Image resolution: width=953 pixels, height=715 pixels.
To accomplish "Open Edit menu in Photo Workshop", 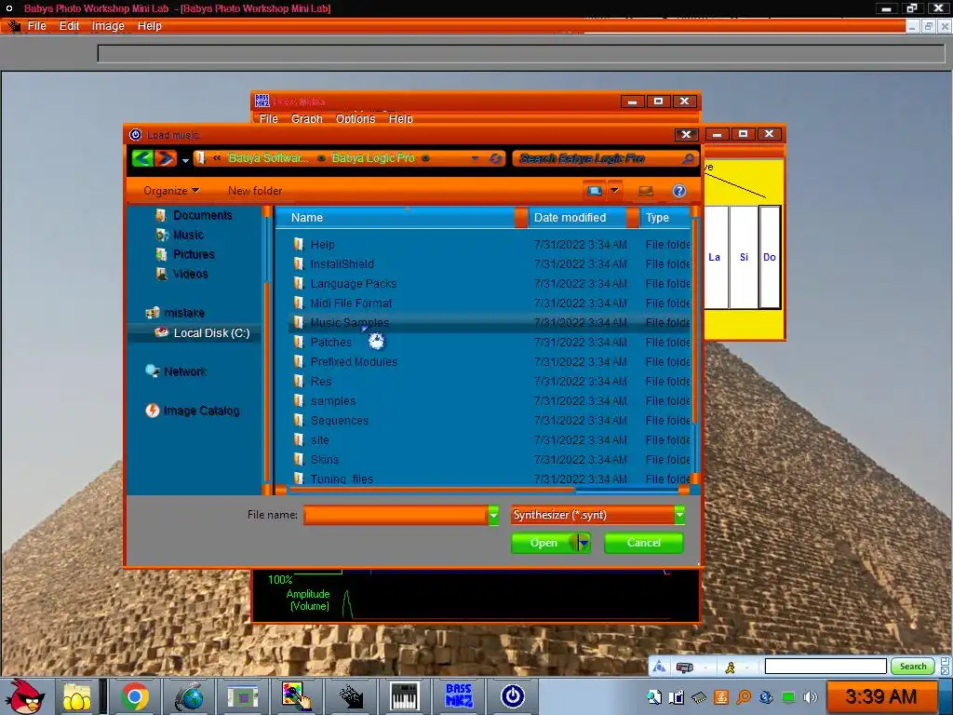I will (x=69, y=25).
